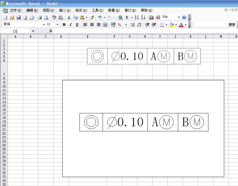
Task: Click in the formula bar input
Action: (146, 31)
